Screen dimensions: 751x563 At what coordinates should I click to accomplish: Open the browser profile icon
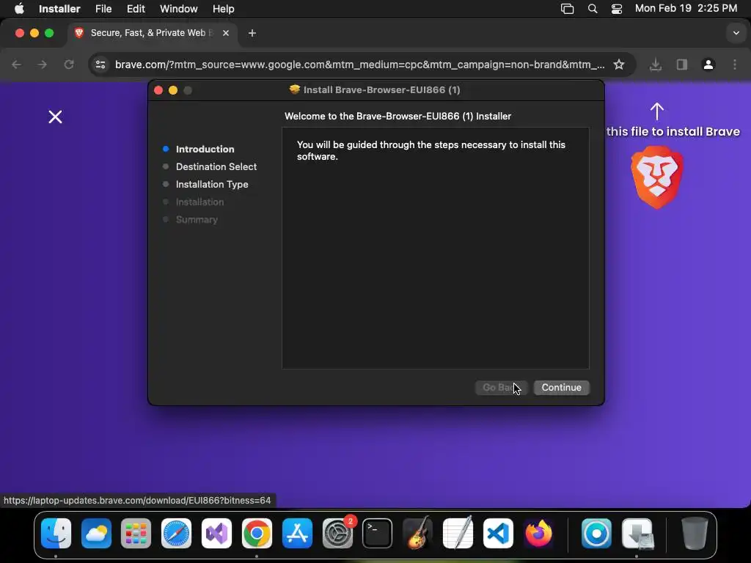pos(708,65)
